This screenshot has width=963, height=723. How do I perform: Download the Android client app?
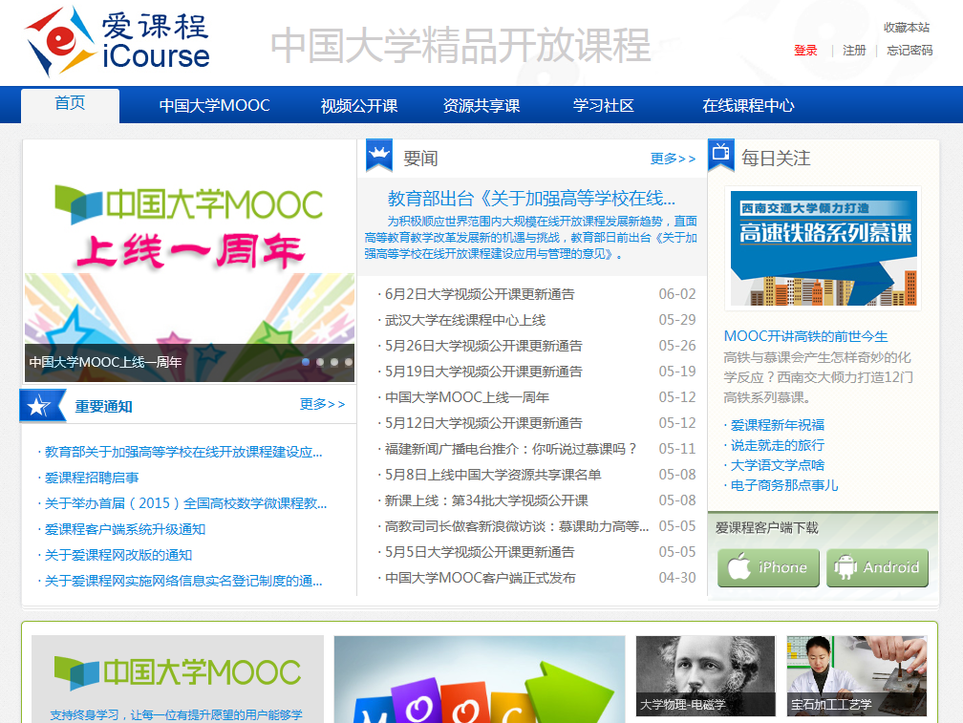coord(877,567)
